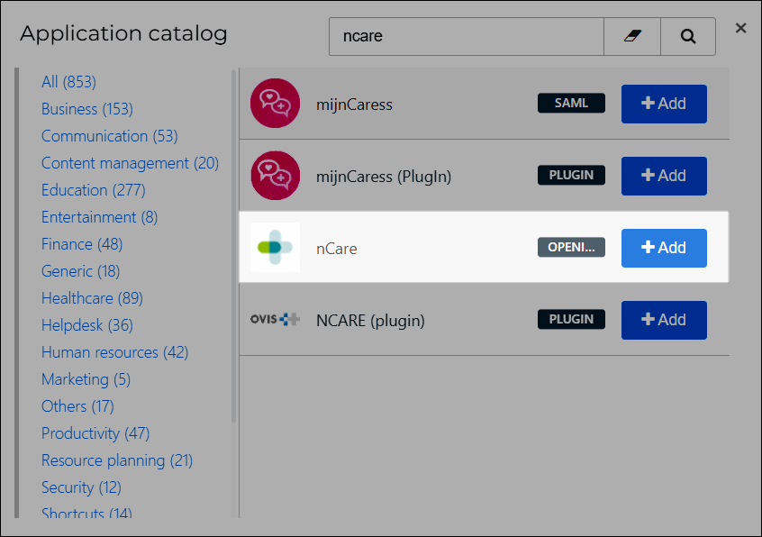Select the mijnCaress (PlugIn) app name
The width and height of the screenshot is (762, 537).
[x=384, y=177]
